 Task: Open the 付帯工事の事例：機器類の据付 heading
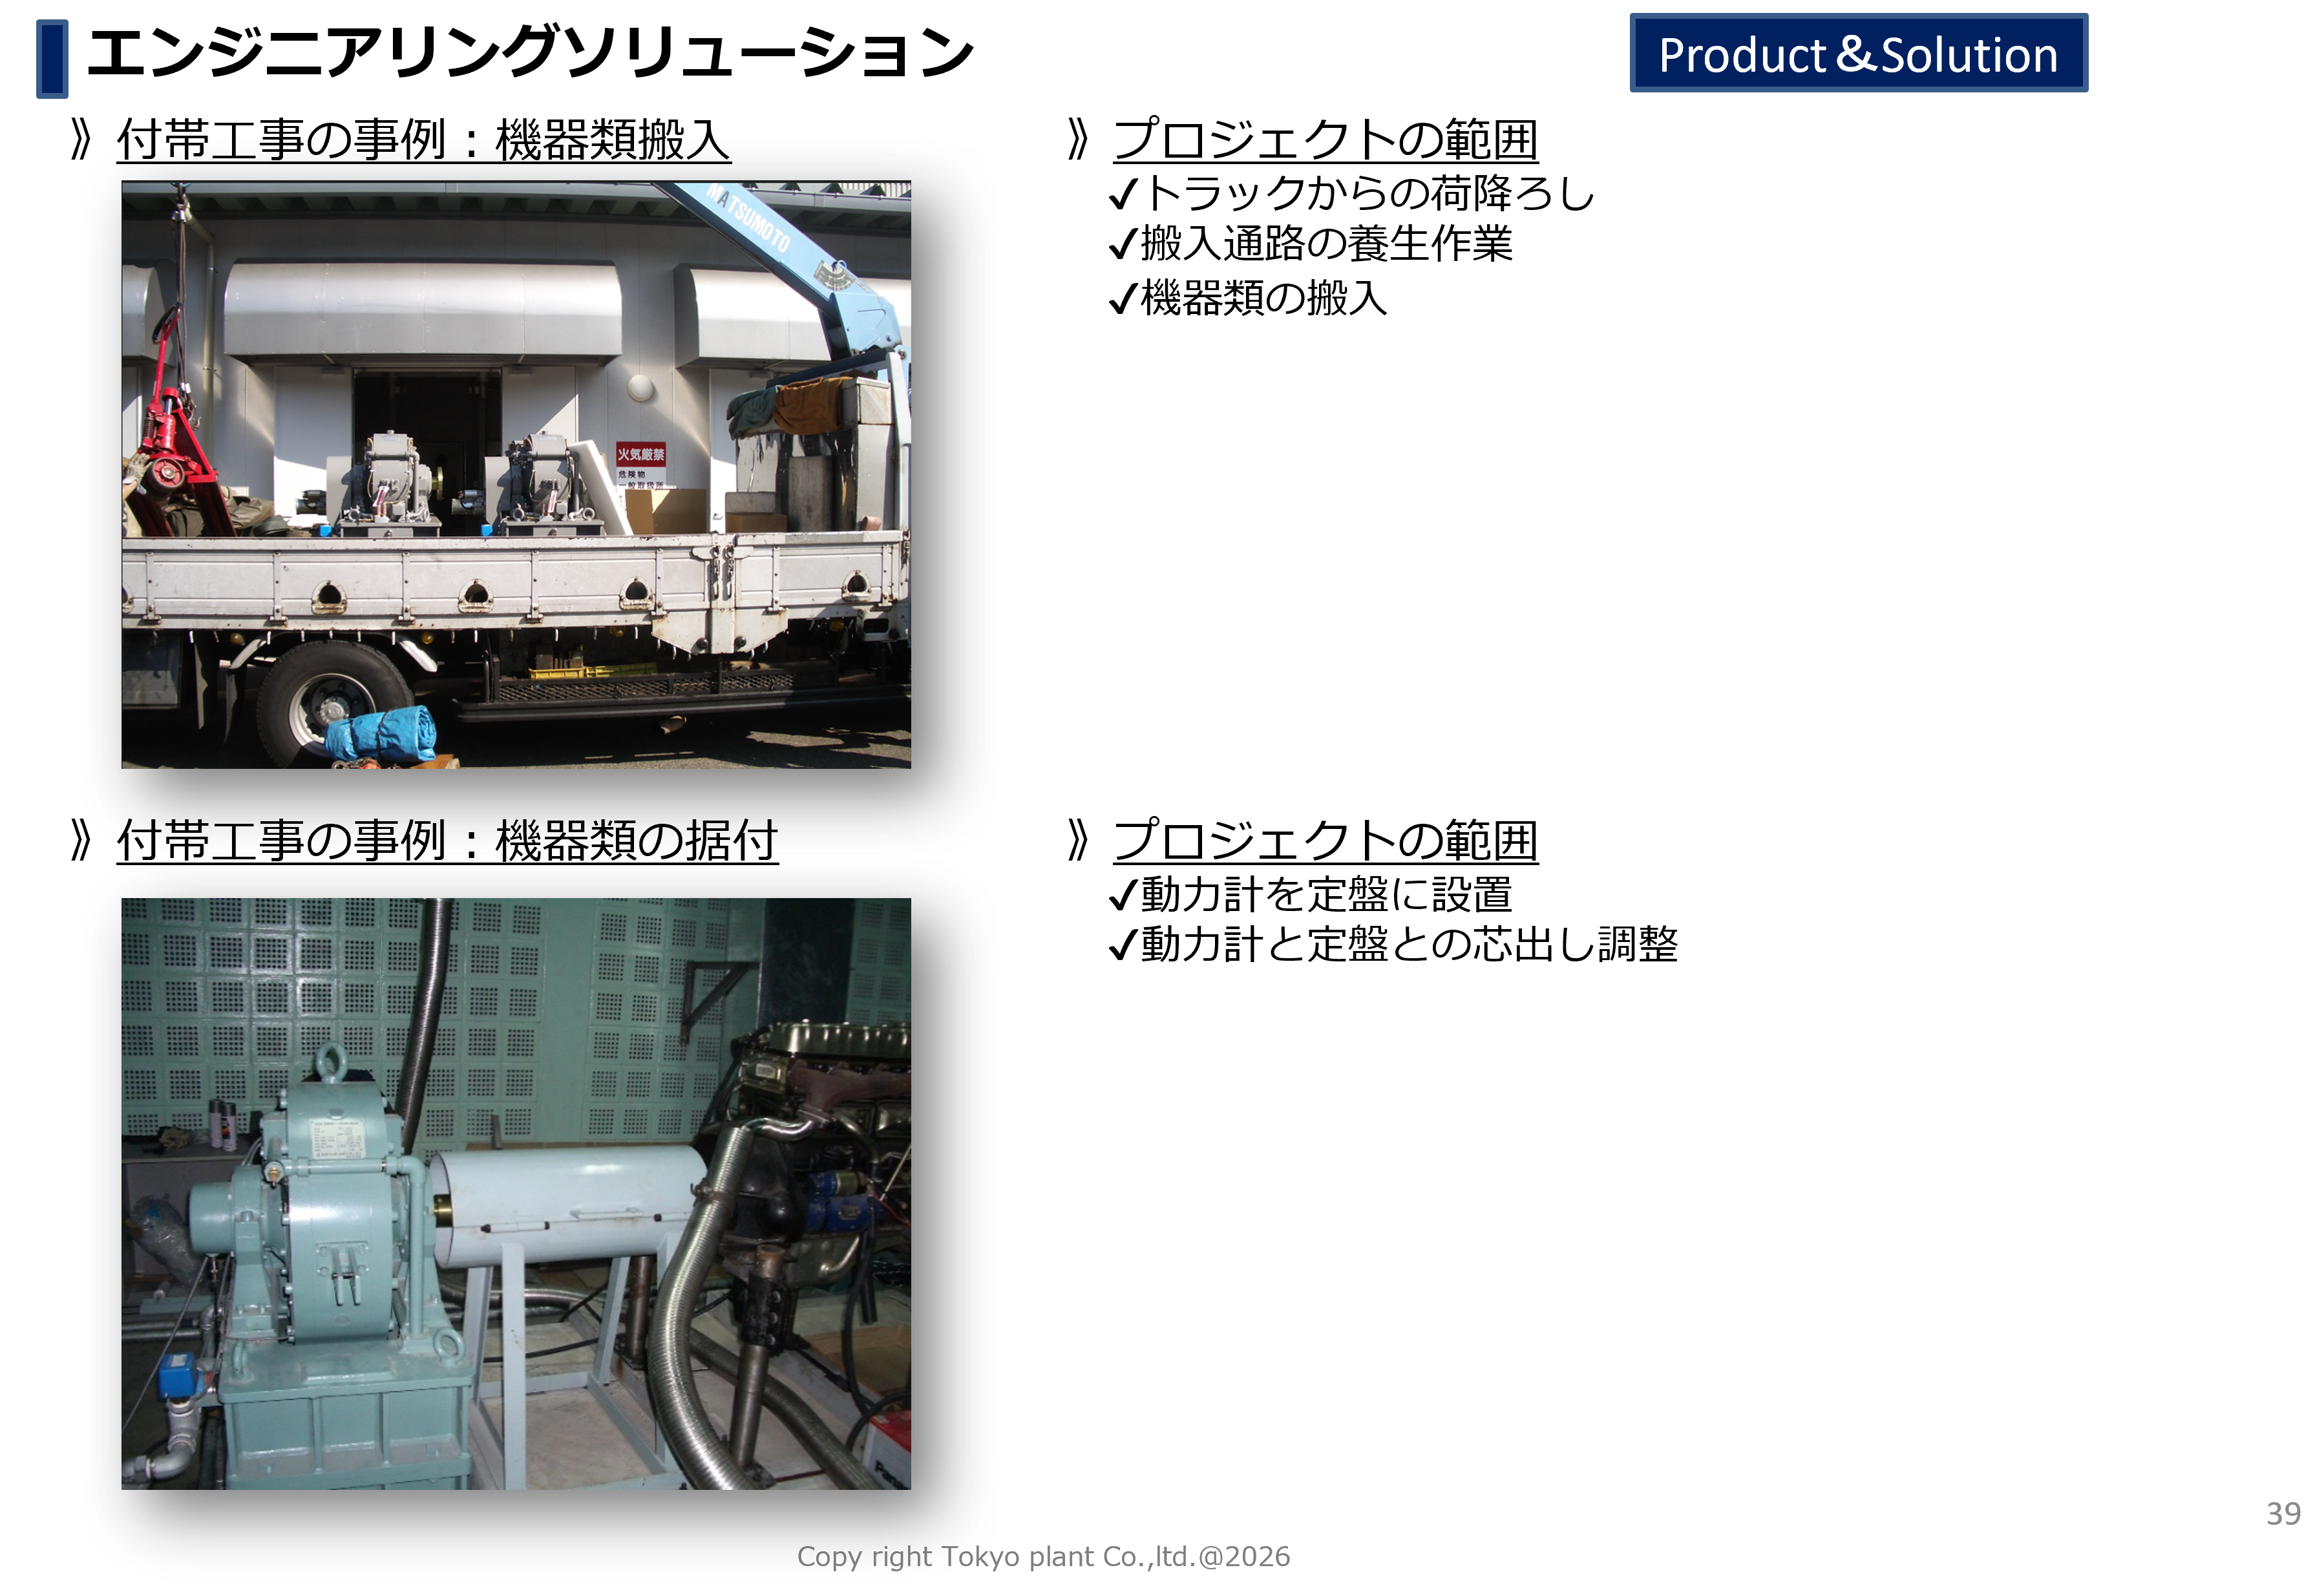pyautogui.click(x=447, y=841)
